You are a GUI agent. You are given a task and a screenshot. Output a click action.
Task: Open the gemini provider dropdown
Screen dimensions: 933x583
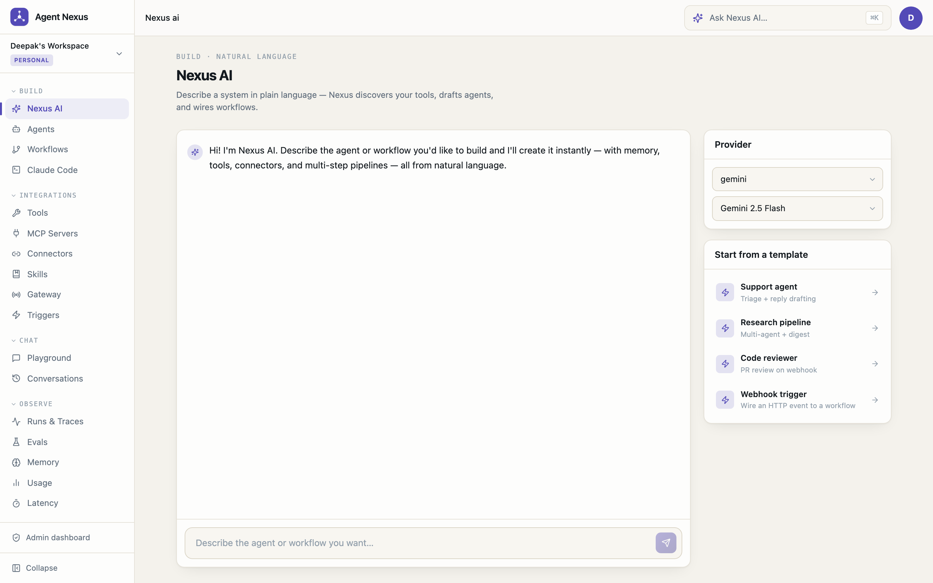(x=797, y=179)
